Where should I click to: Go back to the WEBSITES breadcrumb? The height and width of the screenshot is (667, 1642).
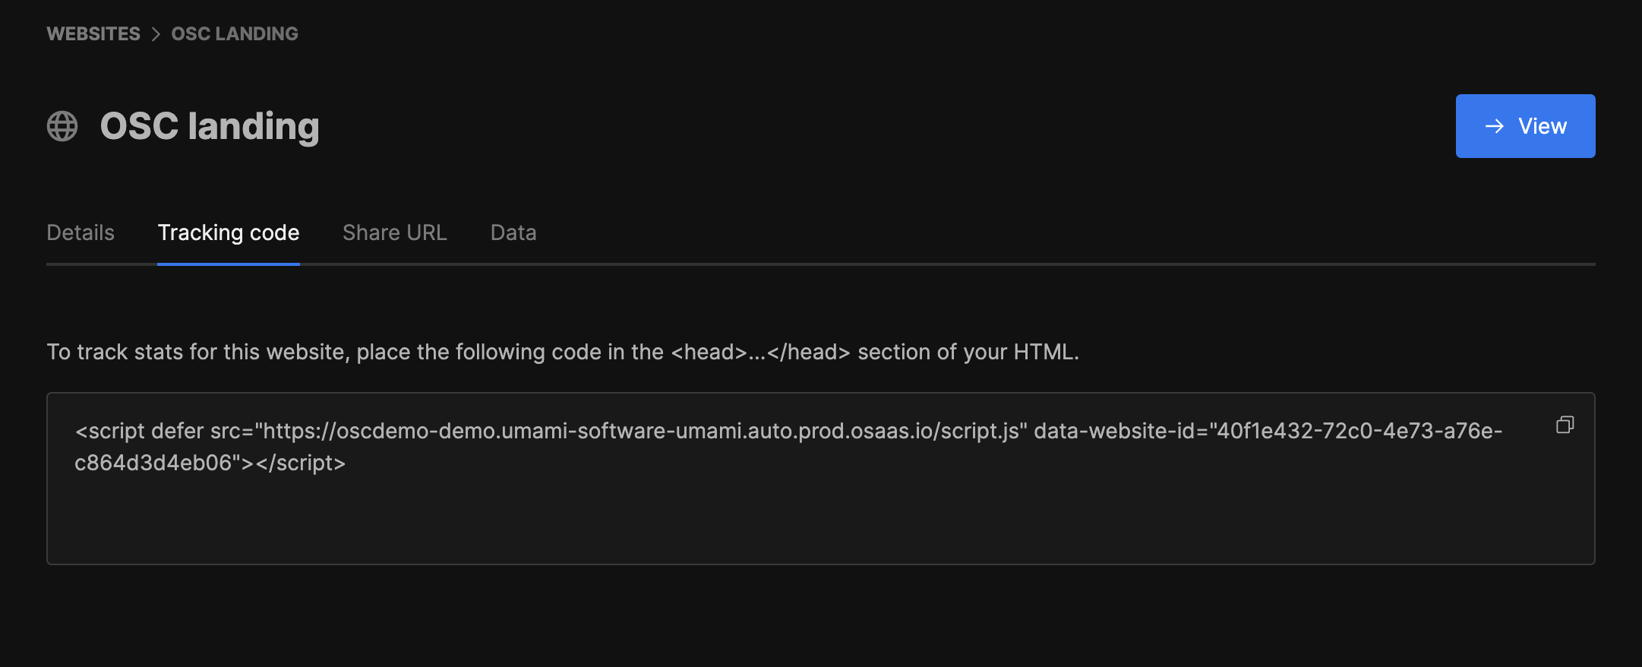[x=93, y=34]
